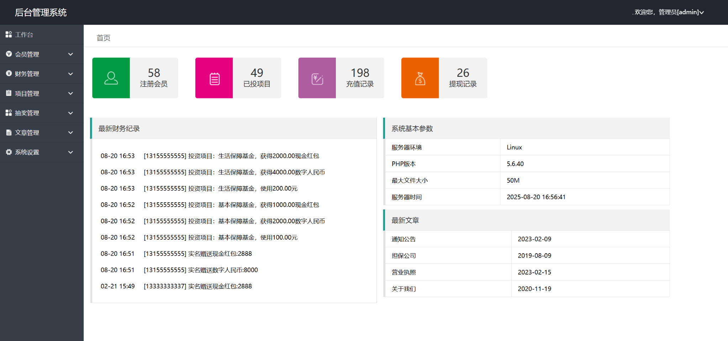Expand the 抽奖管理 chevron arrow
The image size is (728, 341).
click(70, 113)
